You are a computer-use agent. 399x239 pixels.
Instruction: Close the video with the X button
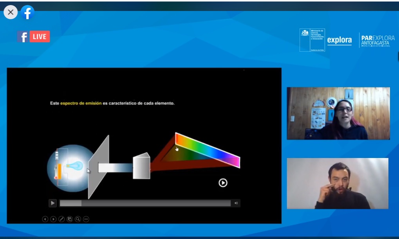coord(11,12)
